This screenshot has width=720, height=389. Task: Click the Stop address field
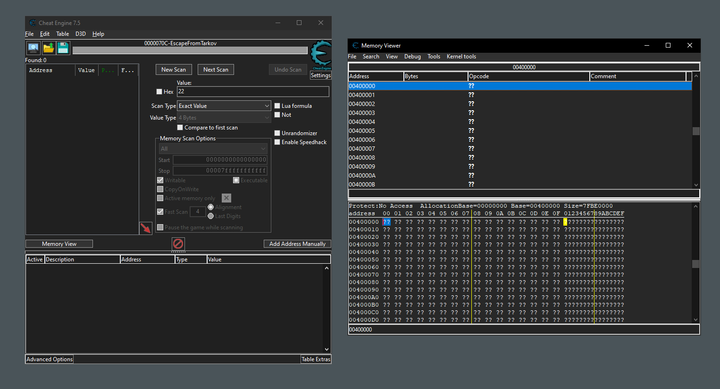(220, 171)
